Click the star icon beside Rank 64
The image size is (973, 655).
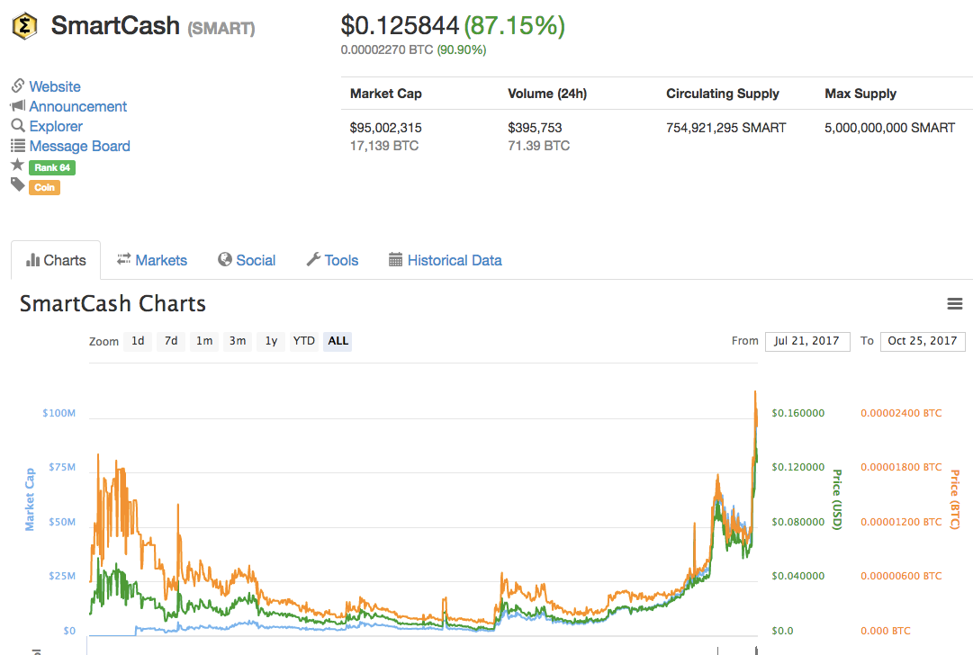pos(17,165)
